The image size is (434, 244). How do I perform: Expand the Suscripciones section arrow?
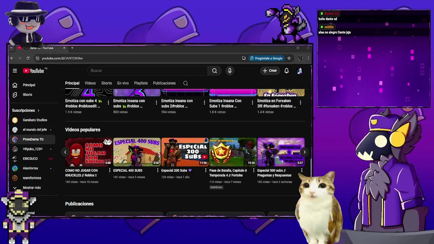coord(38,110)
